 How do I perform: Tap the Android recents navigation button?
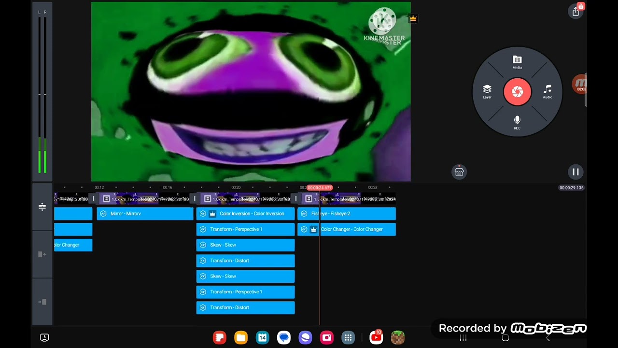[x=463, y=338]
